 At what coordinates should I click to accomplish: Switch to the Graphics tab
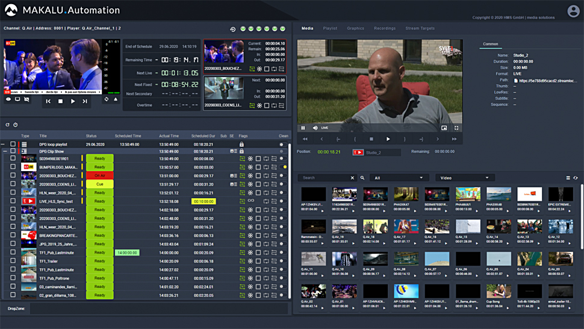click(x=356, y=28)
